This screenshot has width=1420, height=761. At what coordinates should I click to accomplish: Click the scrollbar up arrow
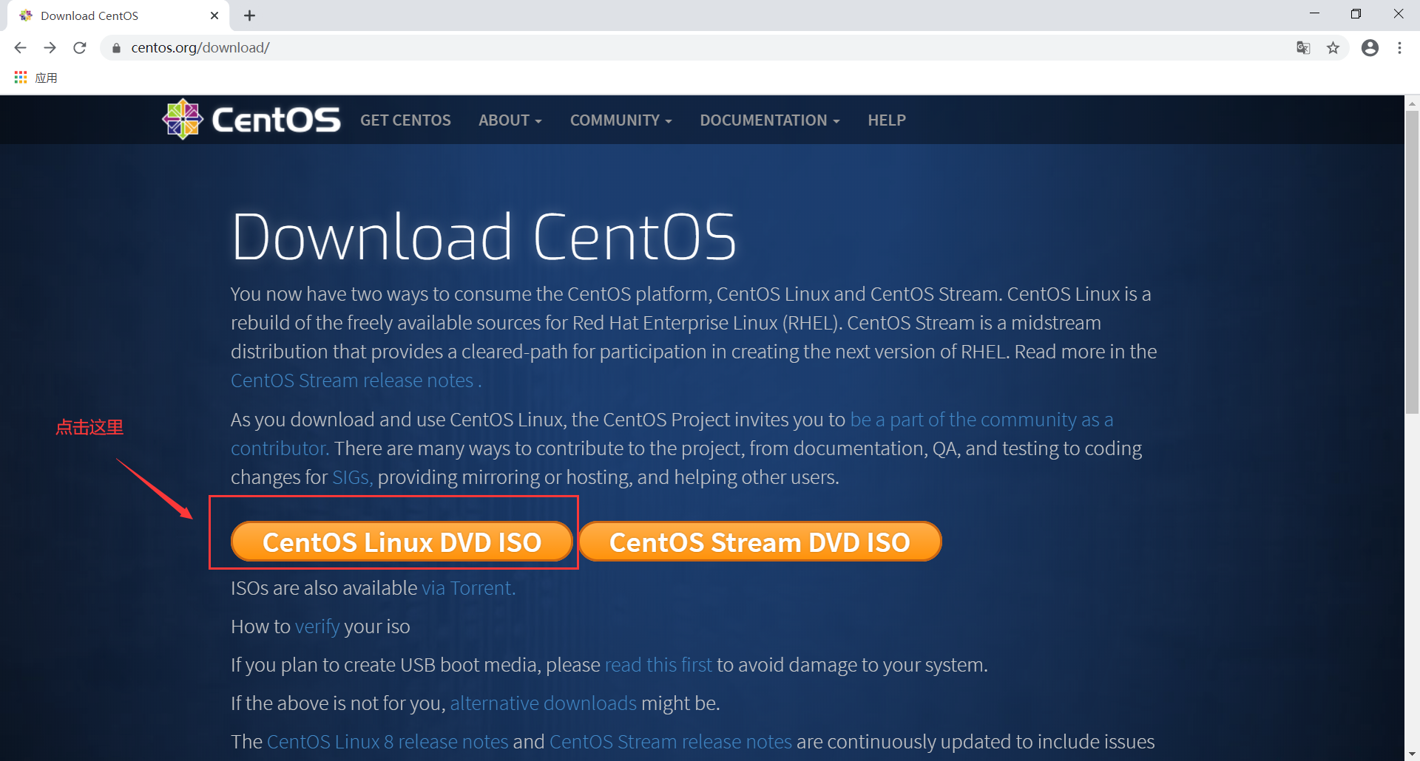click(x=1412, y=103)
